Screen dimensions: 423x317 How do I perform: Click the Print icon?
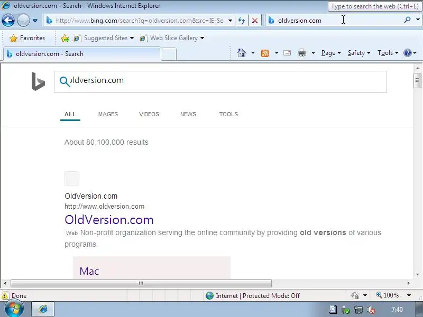pos(301,53)
